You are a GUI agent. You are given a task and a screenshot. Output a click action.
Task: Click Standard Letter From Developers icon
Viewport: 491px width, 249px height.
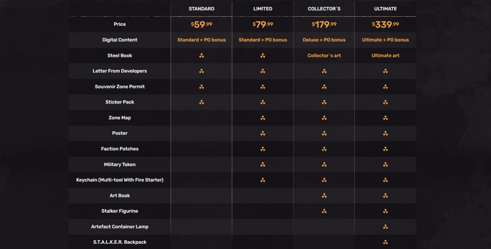point(201,71)
